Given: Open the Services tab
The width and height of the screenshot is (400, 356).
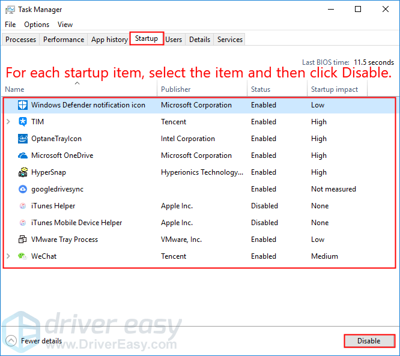Looking at the screenshot, I should 230,40.
